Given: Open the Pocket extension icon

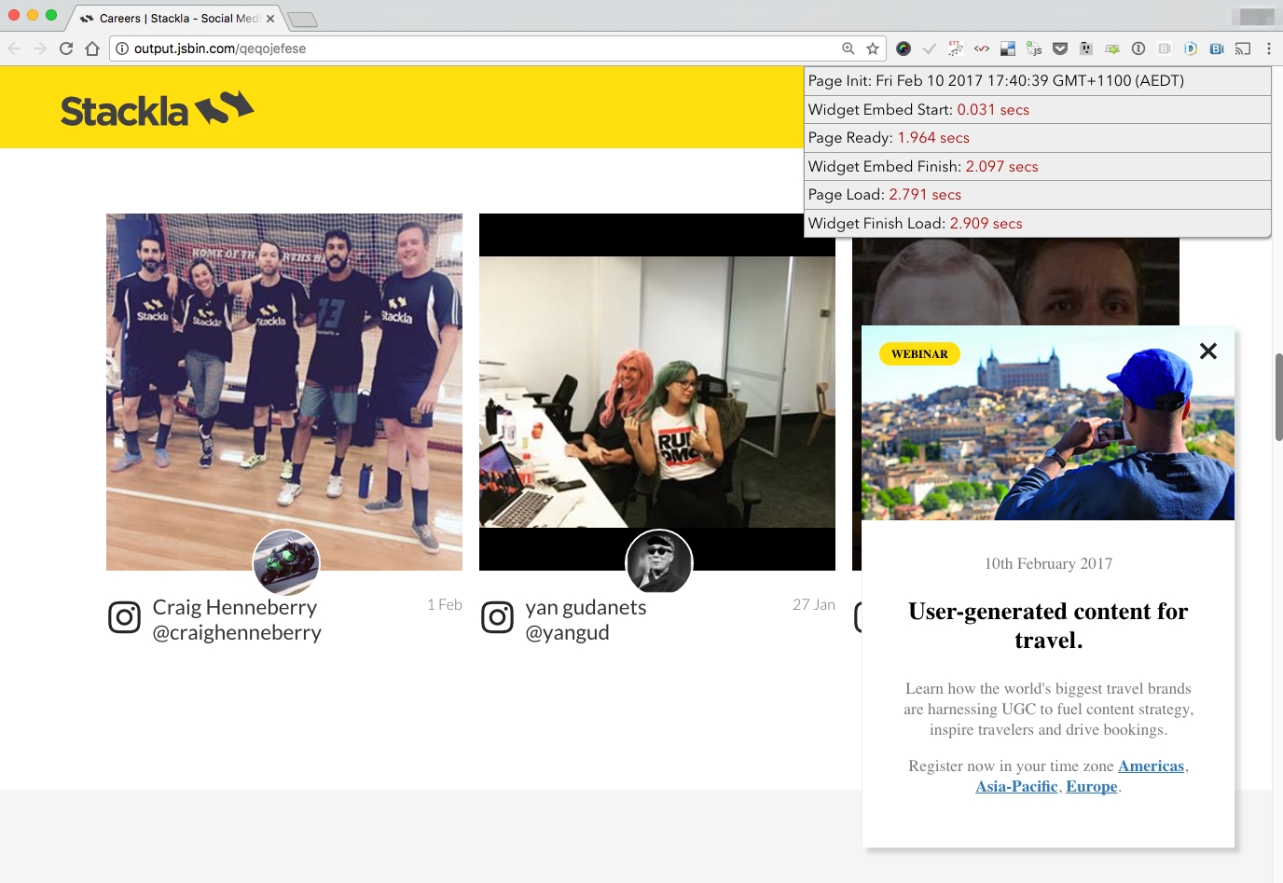Looking at the screenshot, I should point(1060,48).
